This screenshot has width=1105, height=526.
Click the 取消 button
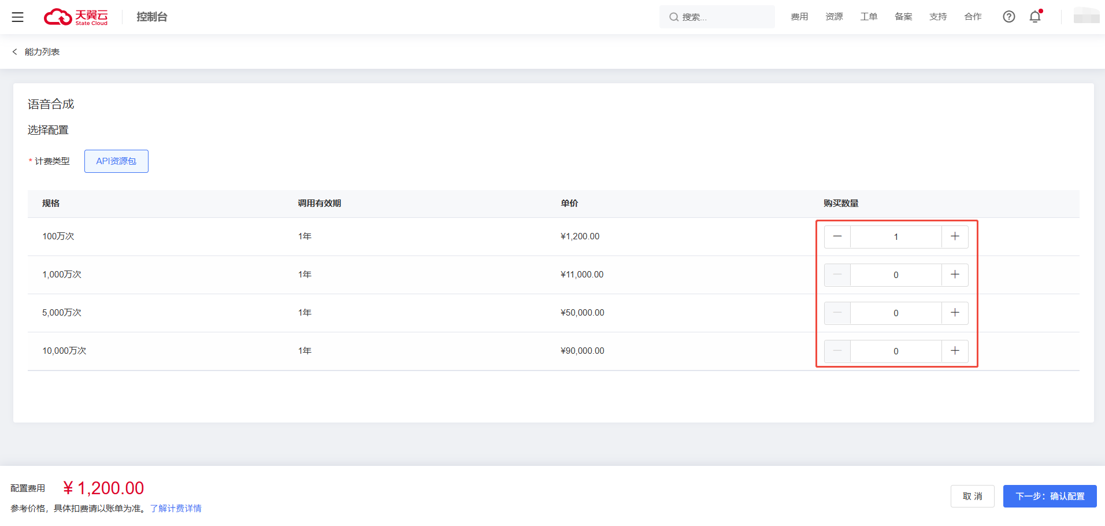[x=972, y=497]
